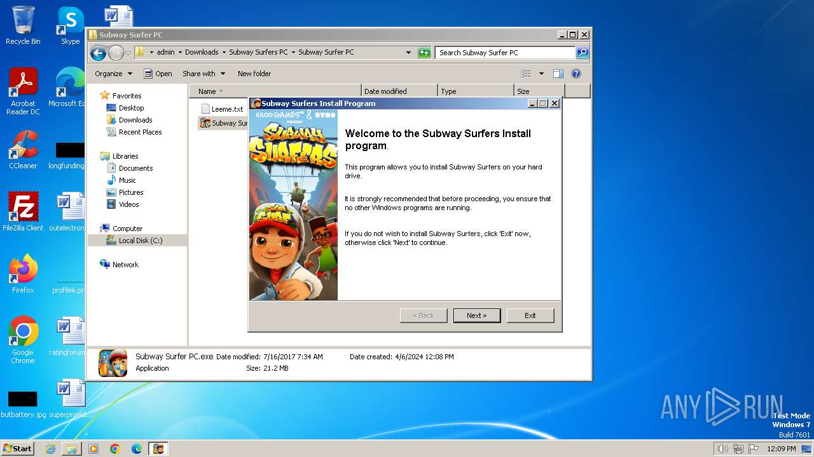This screenshot has height=457, width=814.
Task: Expand the arrow after admin breadcrumb
Action: [x=180, y=53]
